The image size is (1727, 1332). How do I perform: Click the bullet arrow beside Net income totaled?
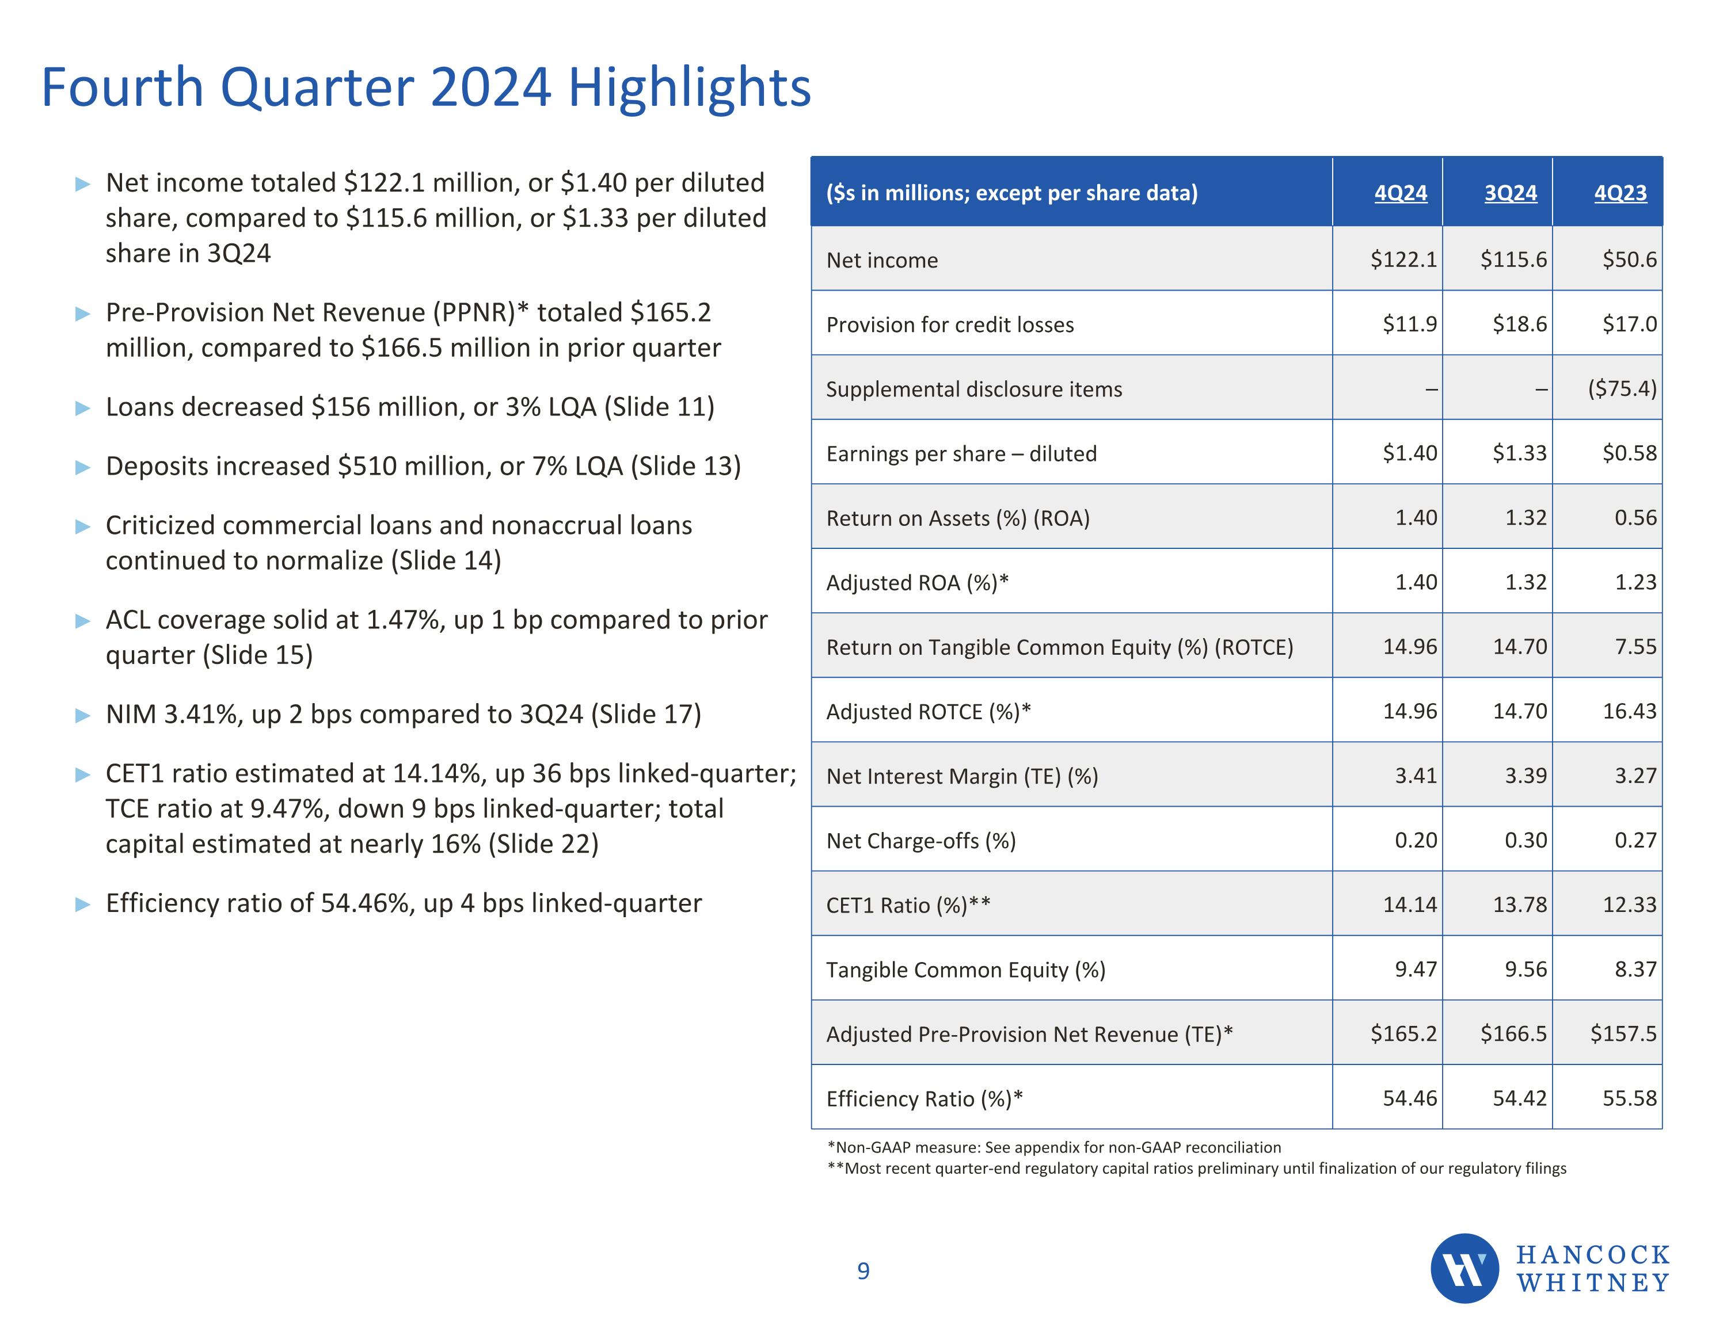pyautogui.click(x=83, y=184)
